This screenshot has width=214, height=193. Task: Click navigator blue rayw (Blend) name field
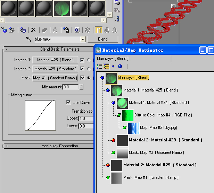coord(134,59)
